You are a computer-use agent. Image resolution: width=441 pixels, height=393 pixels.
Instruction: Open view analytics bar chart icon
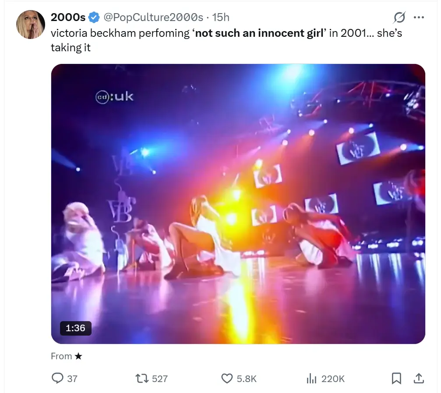tap(311, 379)
